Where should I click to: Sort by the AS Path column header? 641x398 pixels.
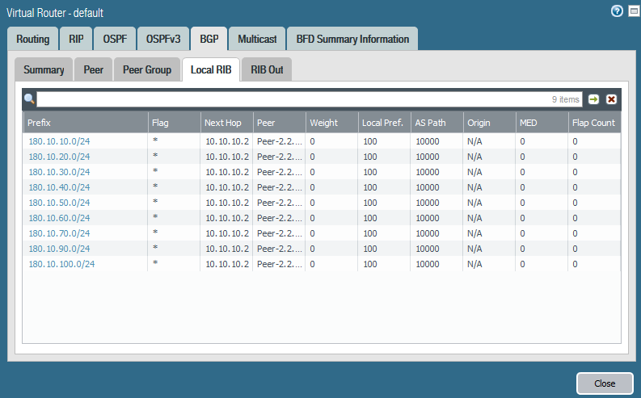[x=436, y=123]
